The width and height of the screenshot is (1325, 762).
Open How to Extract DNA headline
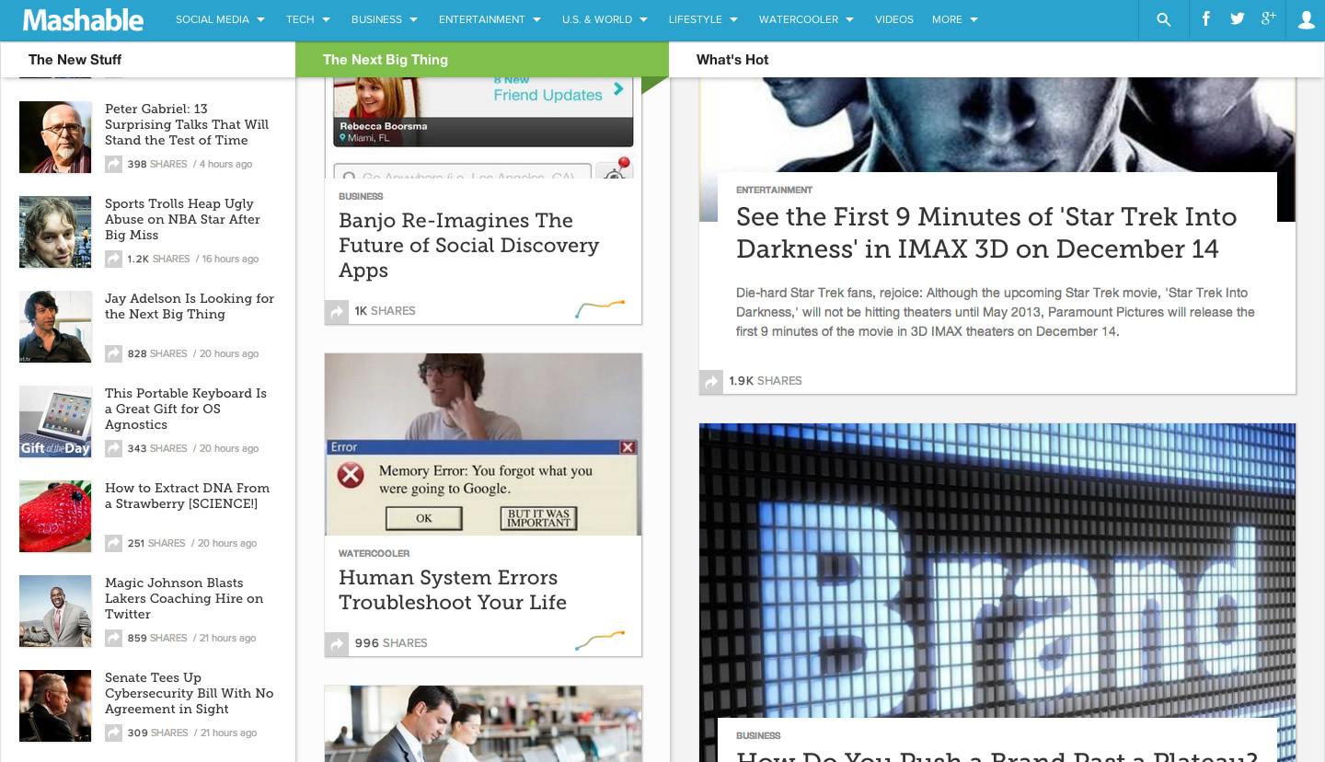point(187,496)
